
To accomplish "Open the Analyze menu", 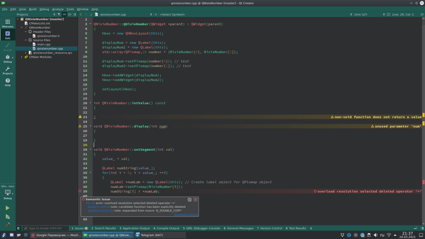I will 57,9.
